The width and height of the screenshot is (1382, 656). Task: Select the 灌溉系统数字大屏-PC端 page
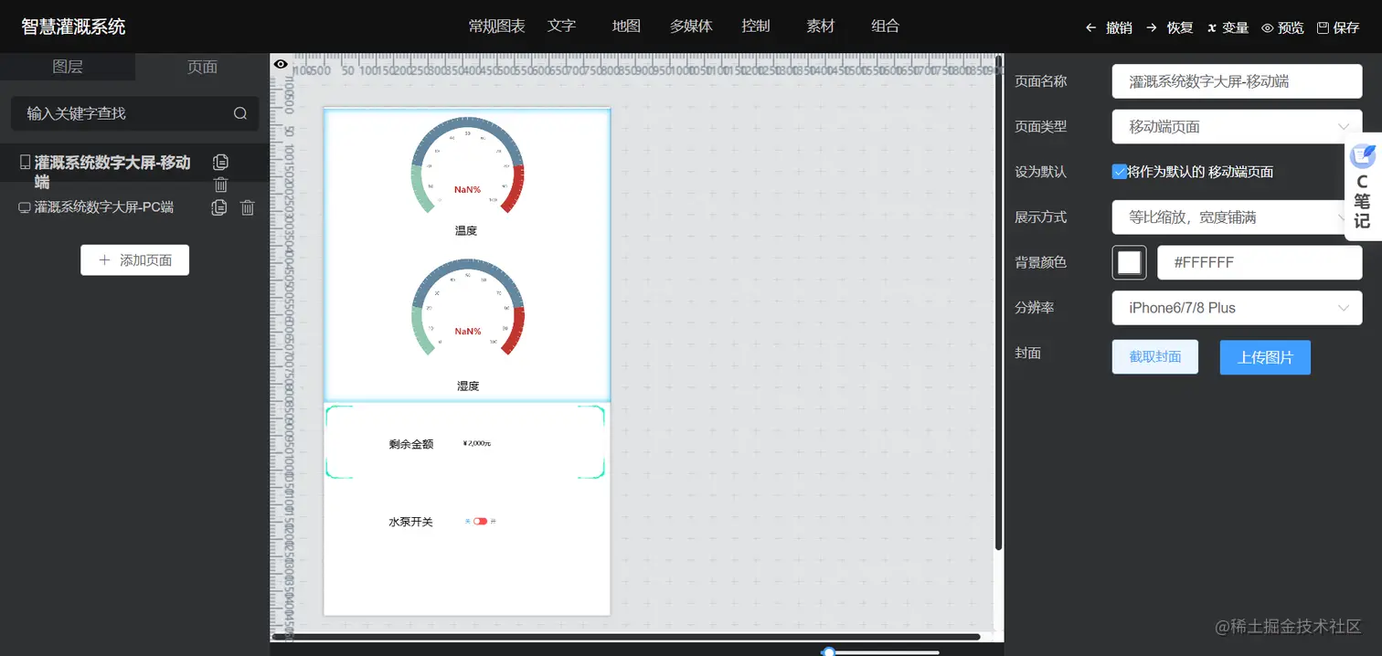point(103,207)
